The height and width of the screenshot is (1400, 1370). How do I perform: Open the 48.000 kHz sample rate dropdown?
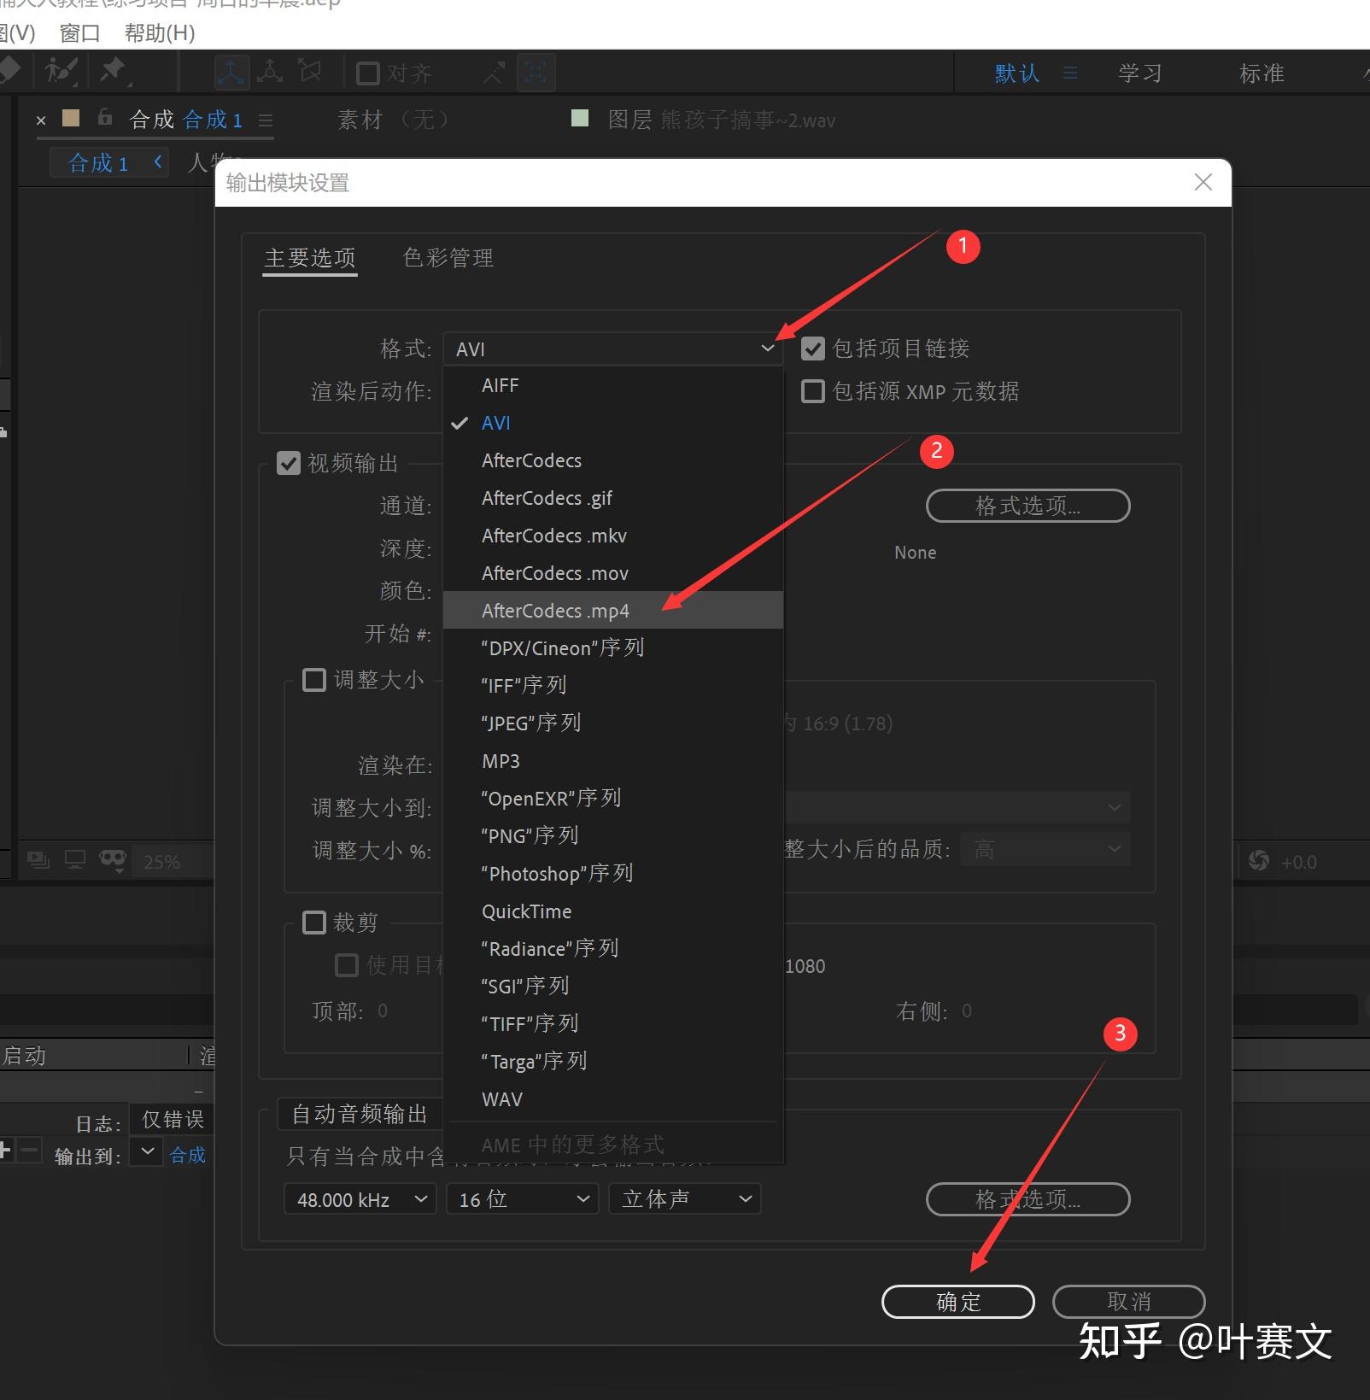click(359, 1199)
